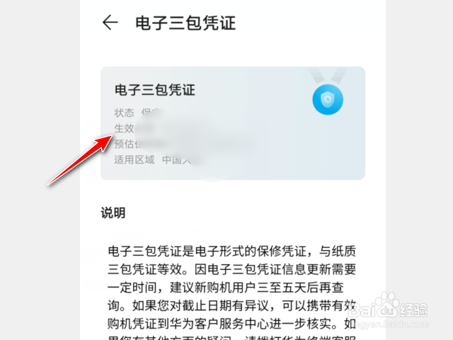Tap the 状态 status label
453x340 pixels.
point(125,113)
